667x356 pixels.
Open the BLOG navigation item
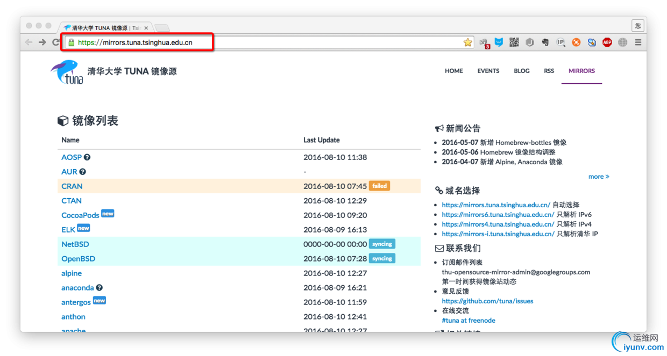coord(522,71)
